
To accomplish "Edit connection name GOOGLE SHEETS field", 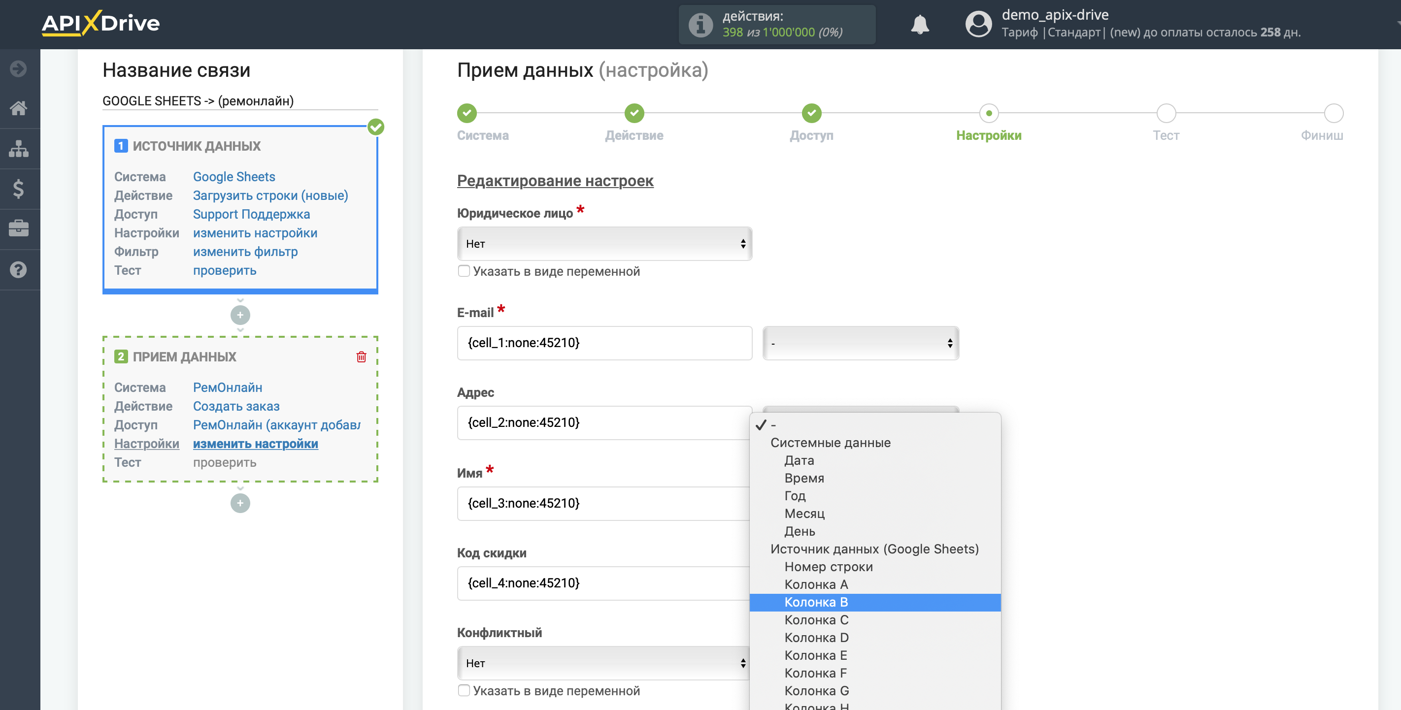I will [x=240, y=101].
